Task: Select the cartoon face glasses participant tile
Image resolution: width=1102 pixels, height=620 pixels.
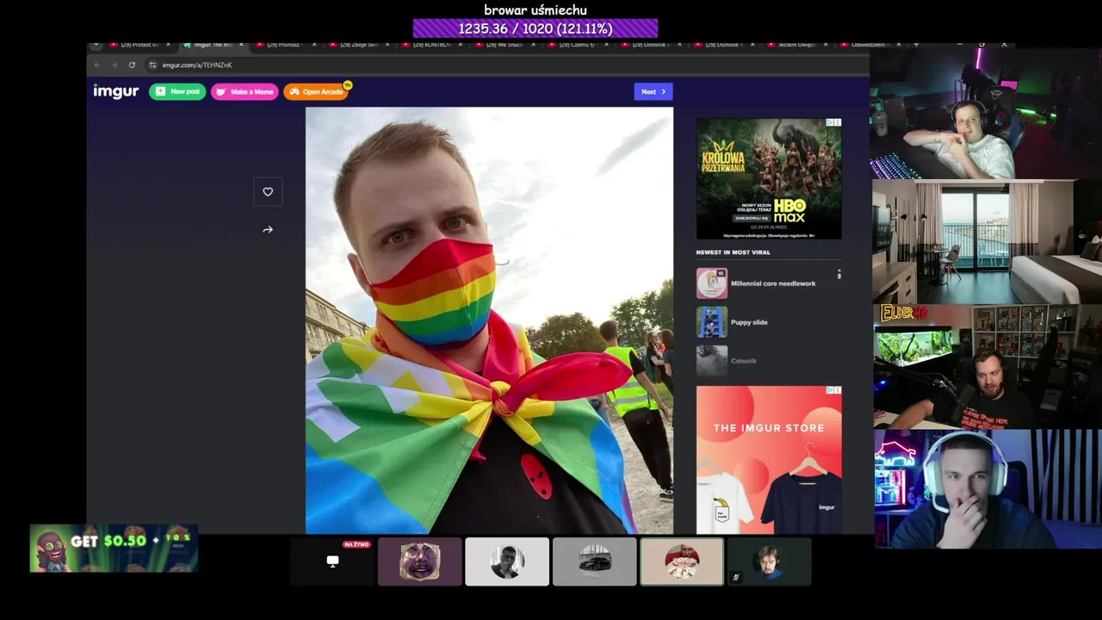Action: click(x=420, y=561)
